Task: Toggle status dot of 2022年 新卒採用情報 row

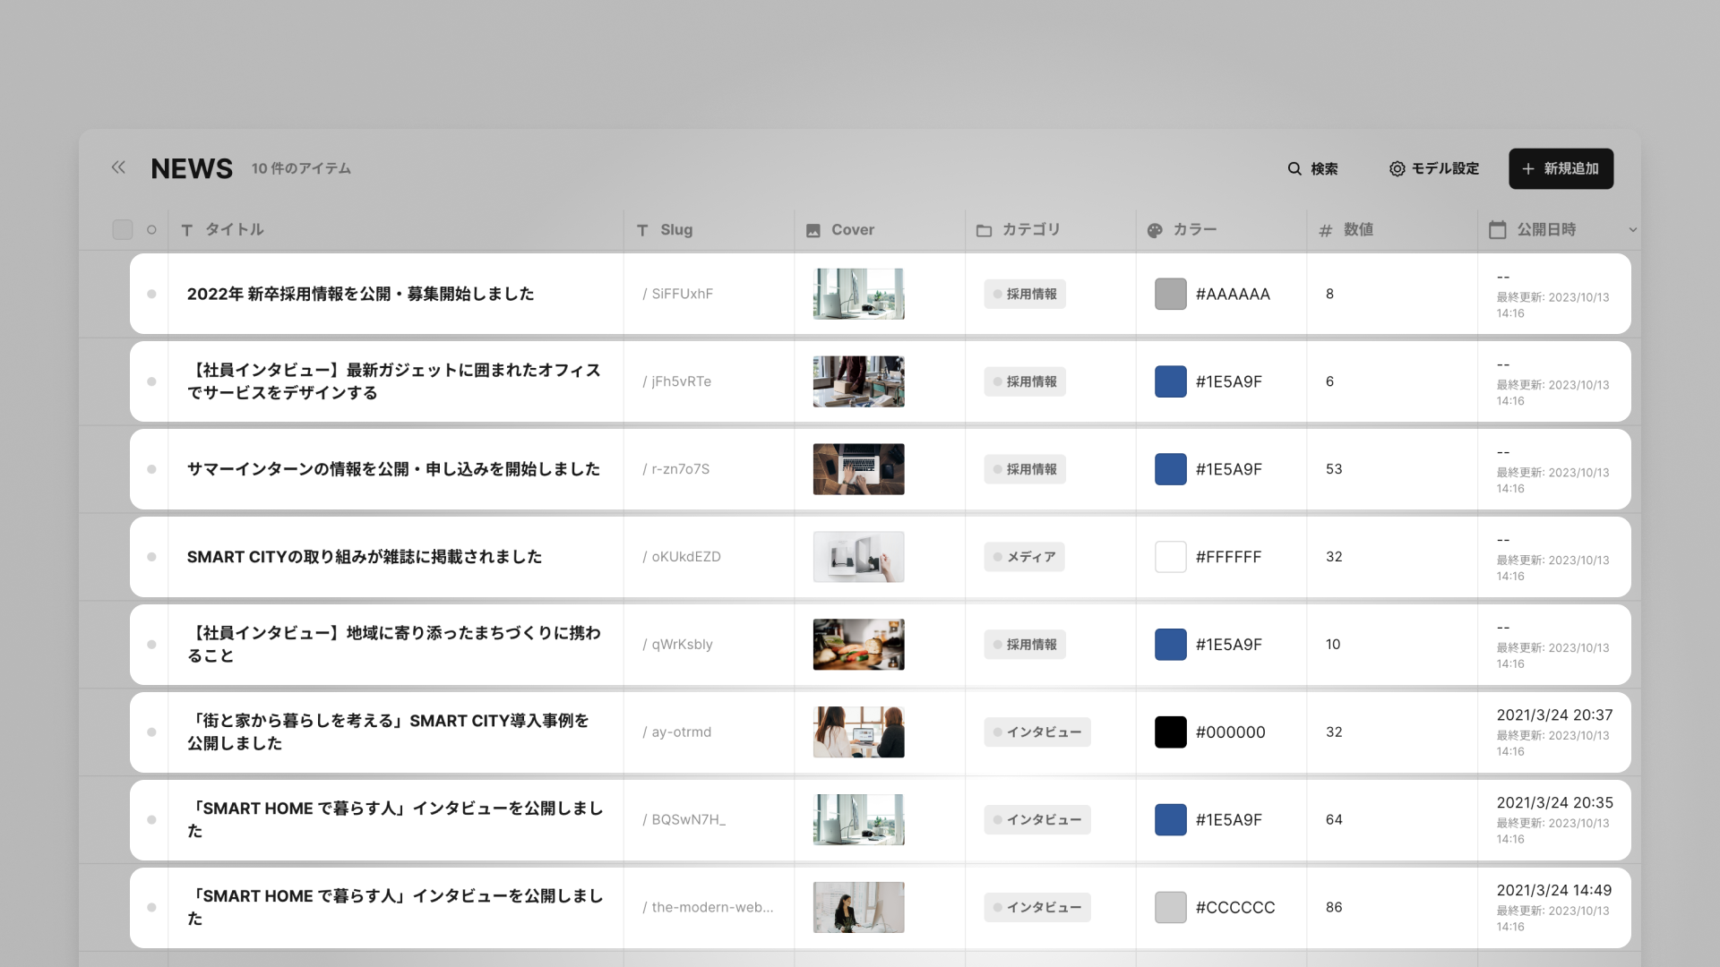Action: coord(151,294)
